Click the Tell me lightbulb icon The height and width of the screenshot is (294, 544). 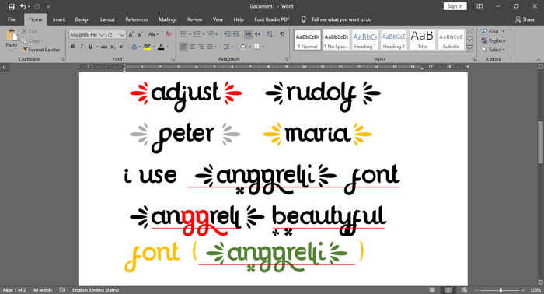(x=304, y=19)
